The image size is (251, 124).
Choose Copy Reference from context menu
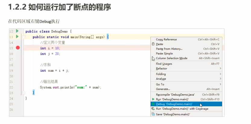(x=186, y=40)
